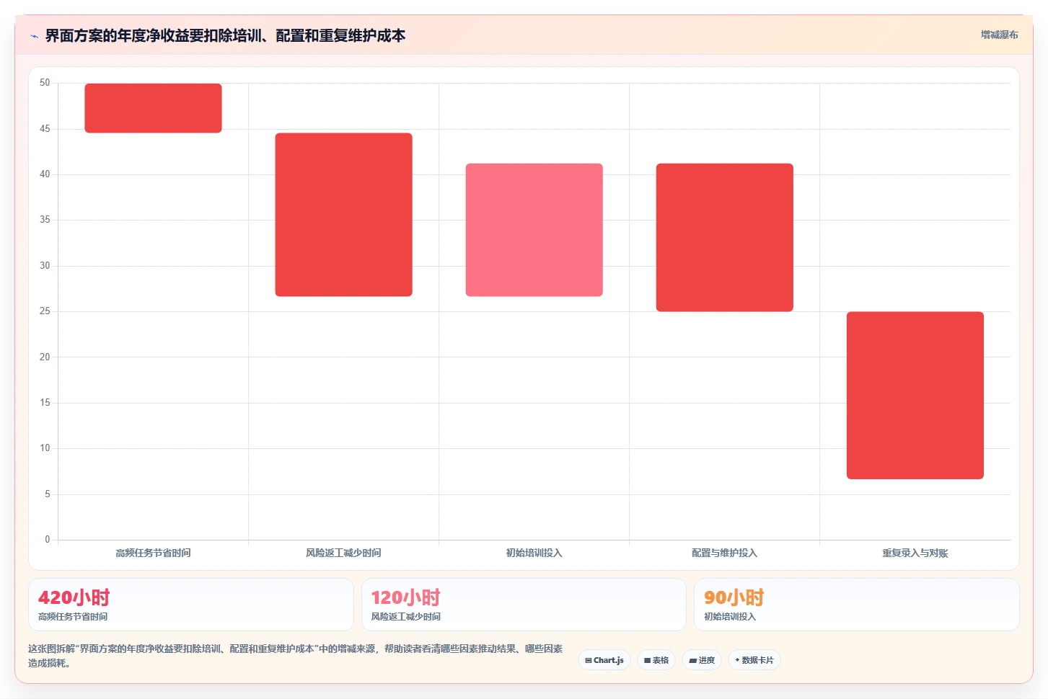
Task: Click the 进度 tag icon
Action: pyautogui.click(x=693, y=660)
